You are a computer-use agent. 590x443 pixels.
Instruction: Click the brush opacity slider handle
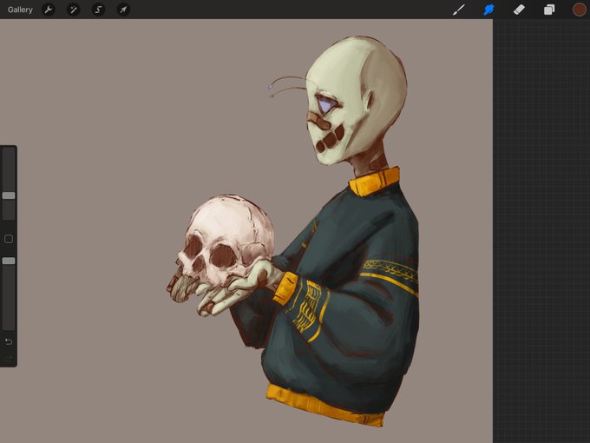coord(9,261)
